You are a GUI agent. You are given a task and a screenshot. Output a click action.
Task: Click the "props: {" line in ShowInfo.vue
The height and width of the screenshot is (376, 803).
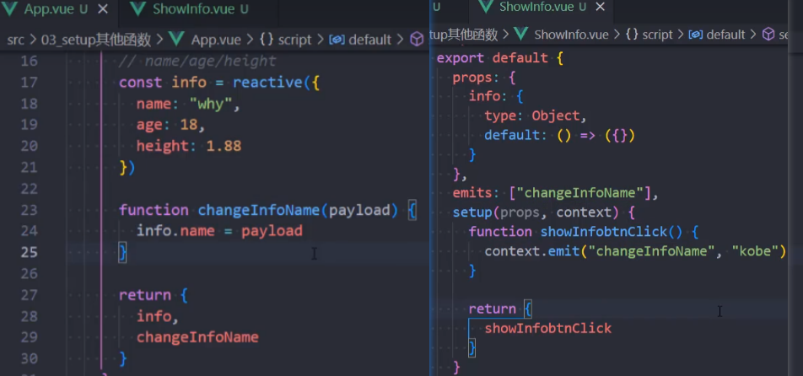(x=484, y=78)
